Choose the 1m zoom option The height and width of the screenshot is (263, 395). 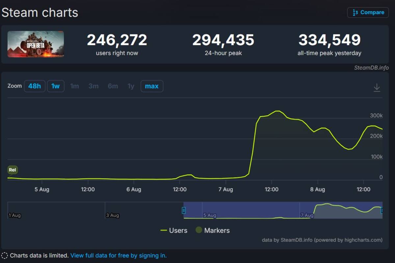pyautogui.click(x=75, y=86)
